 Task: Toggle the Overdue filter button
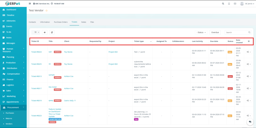pos(215,32)
